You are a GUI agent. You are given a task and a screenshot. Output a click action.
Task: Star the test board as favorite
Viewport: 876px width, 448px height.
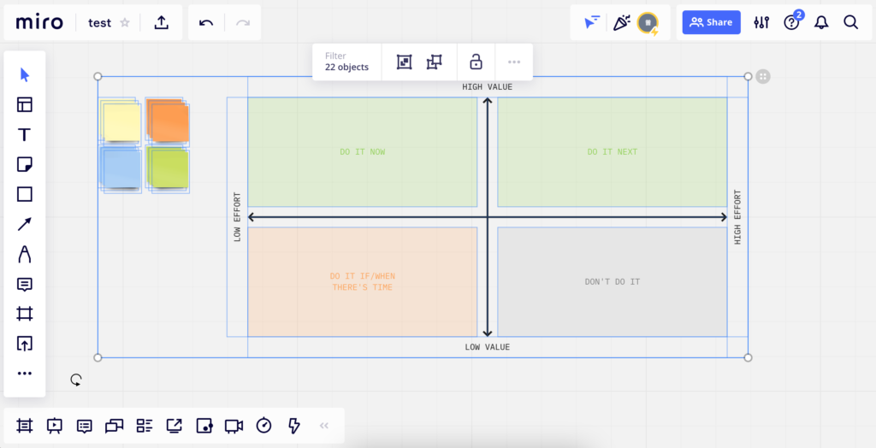pos(125,23)
